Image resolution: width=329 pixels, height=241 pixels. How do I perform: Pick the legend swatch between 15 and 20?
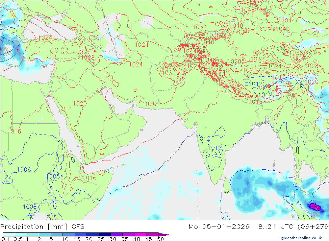pyautogui.click(x=81, y=234)
